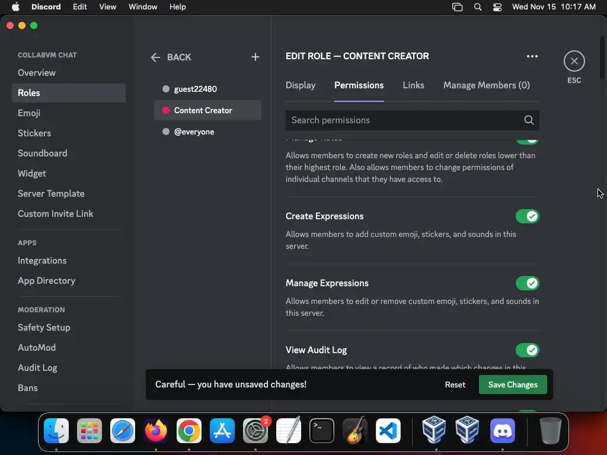Open the three-dot role options menu
The width and height of the screenshot is (607, 455).
[x=532, y=56]
